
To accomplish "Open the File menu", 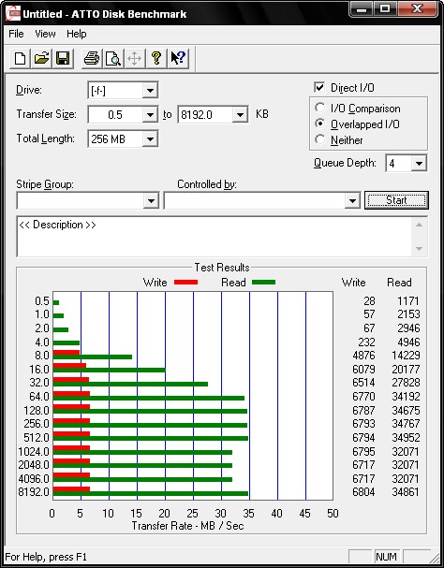I will (x=16, y=34).
